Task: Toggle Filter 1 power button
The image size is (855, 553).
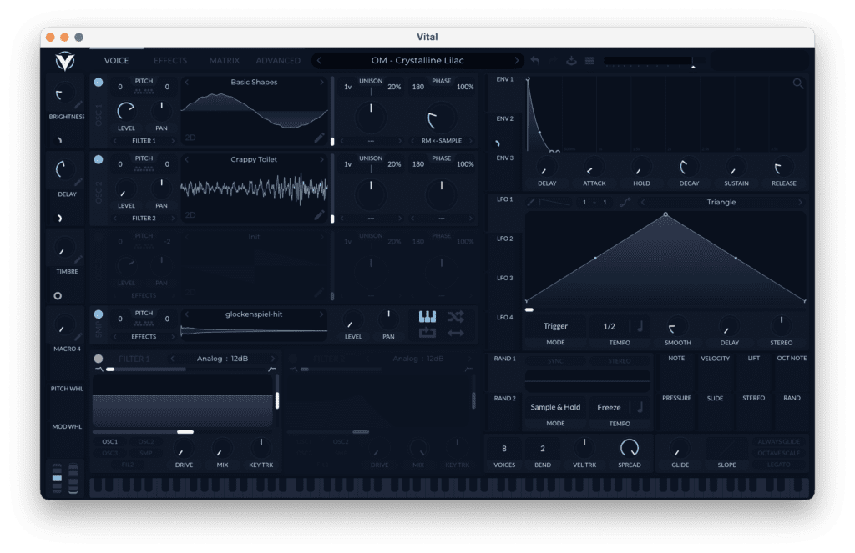Action: (x=99, y=359)
